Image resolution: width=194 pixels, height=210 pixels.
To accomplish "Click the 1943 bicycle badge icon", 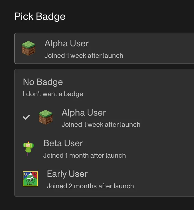I will coord(30,179).
